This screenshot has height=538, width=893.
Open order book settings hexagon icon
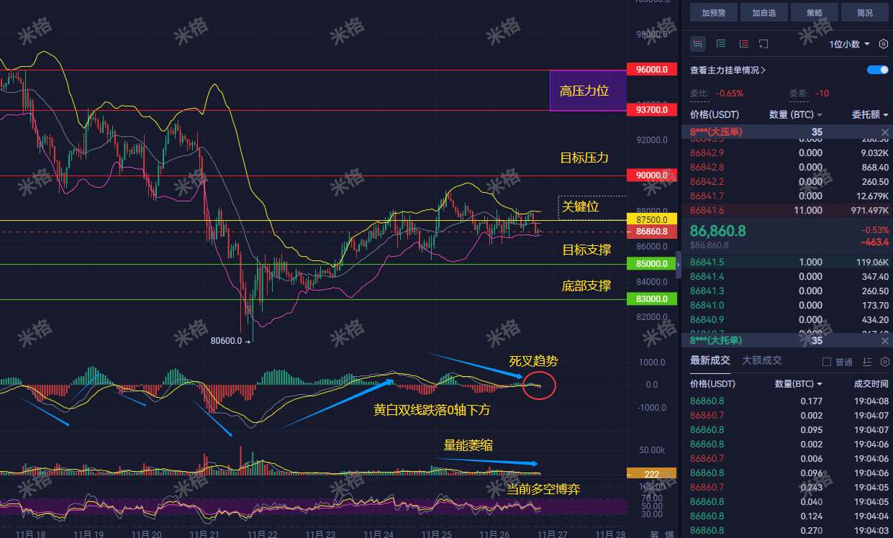click(x=884, y=44)
